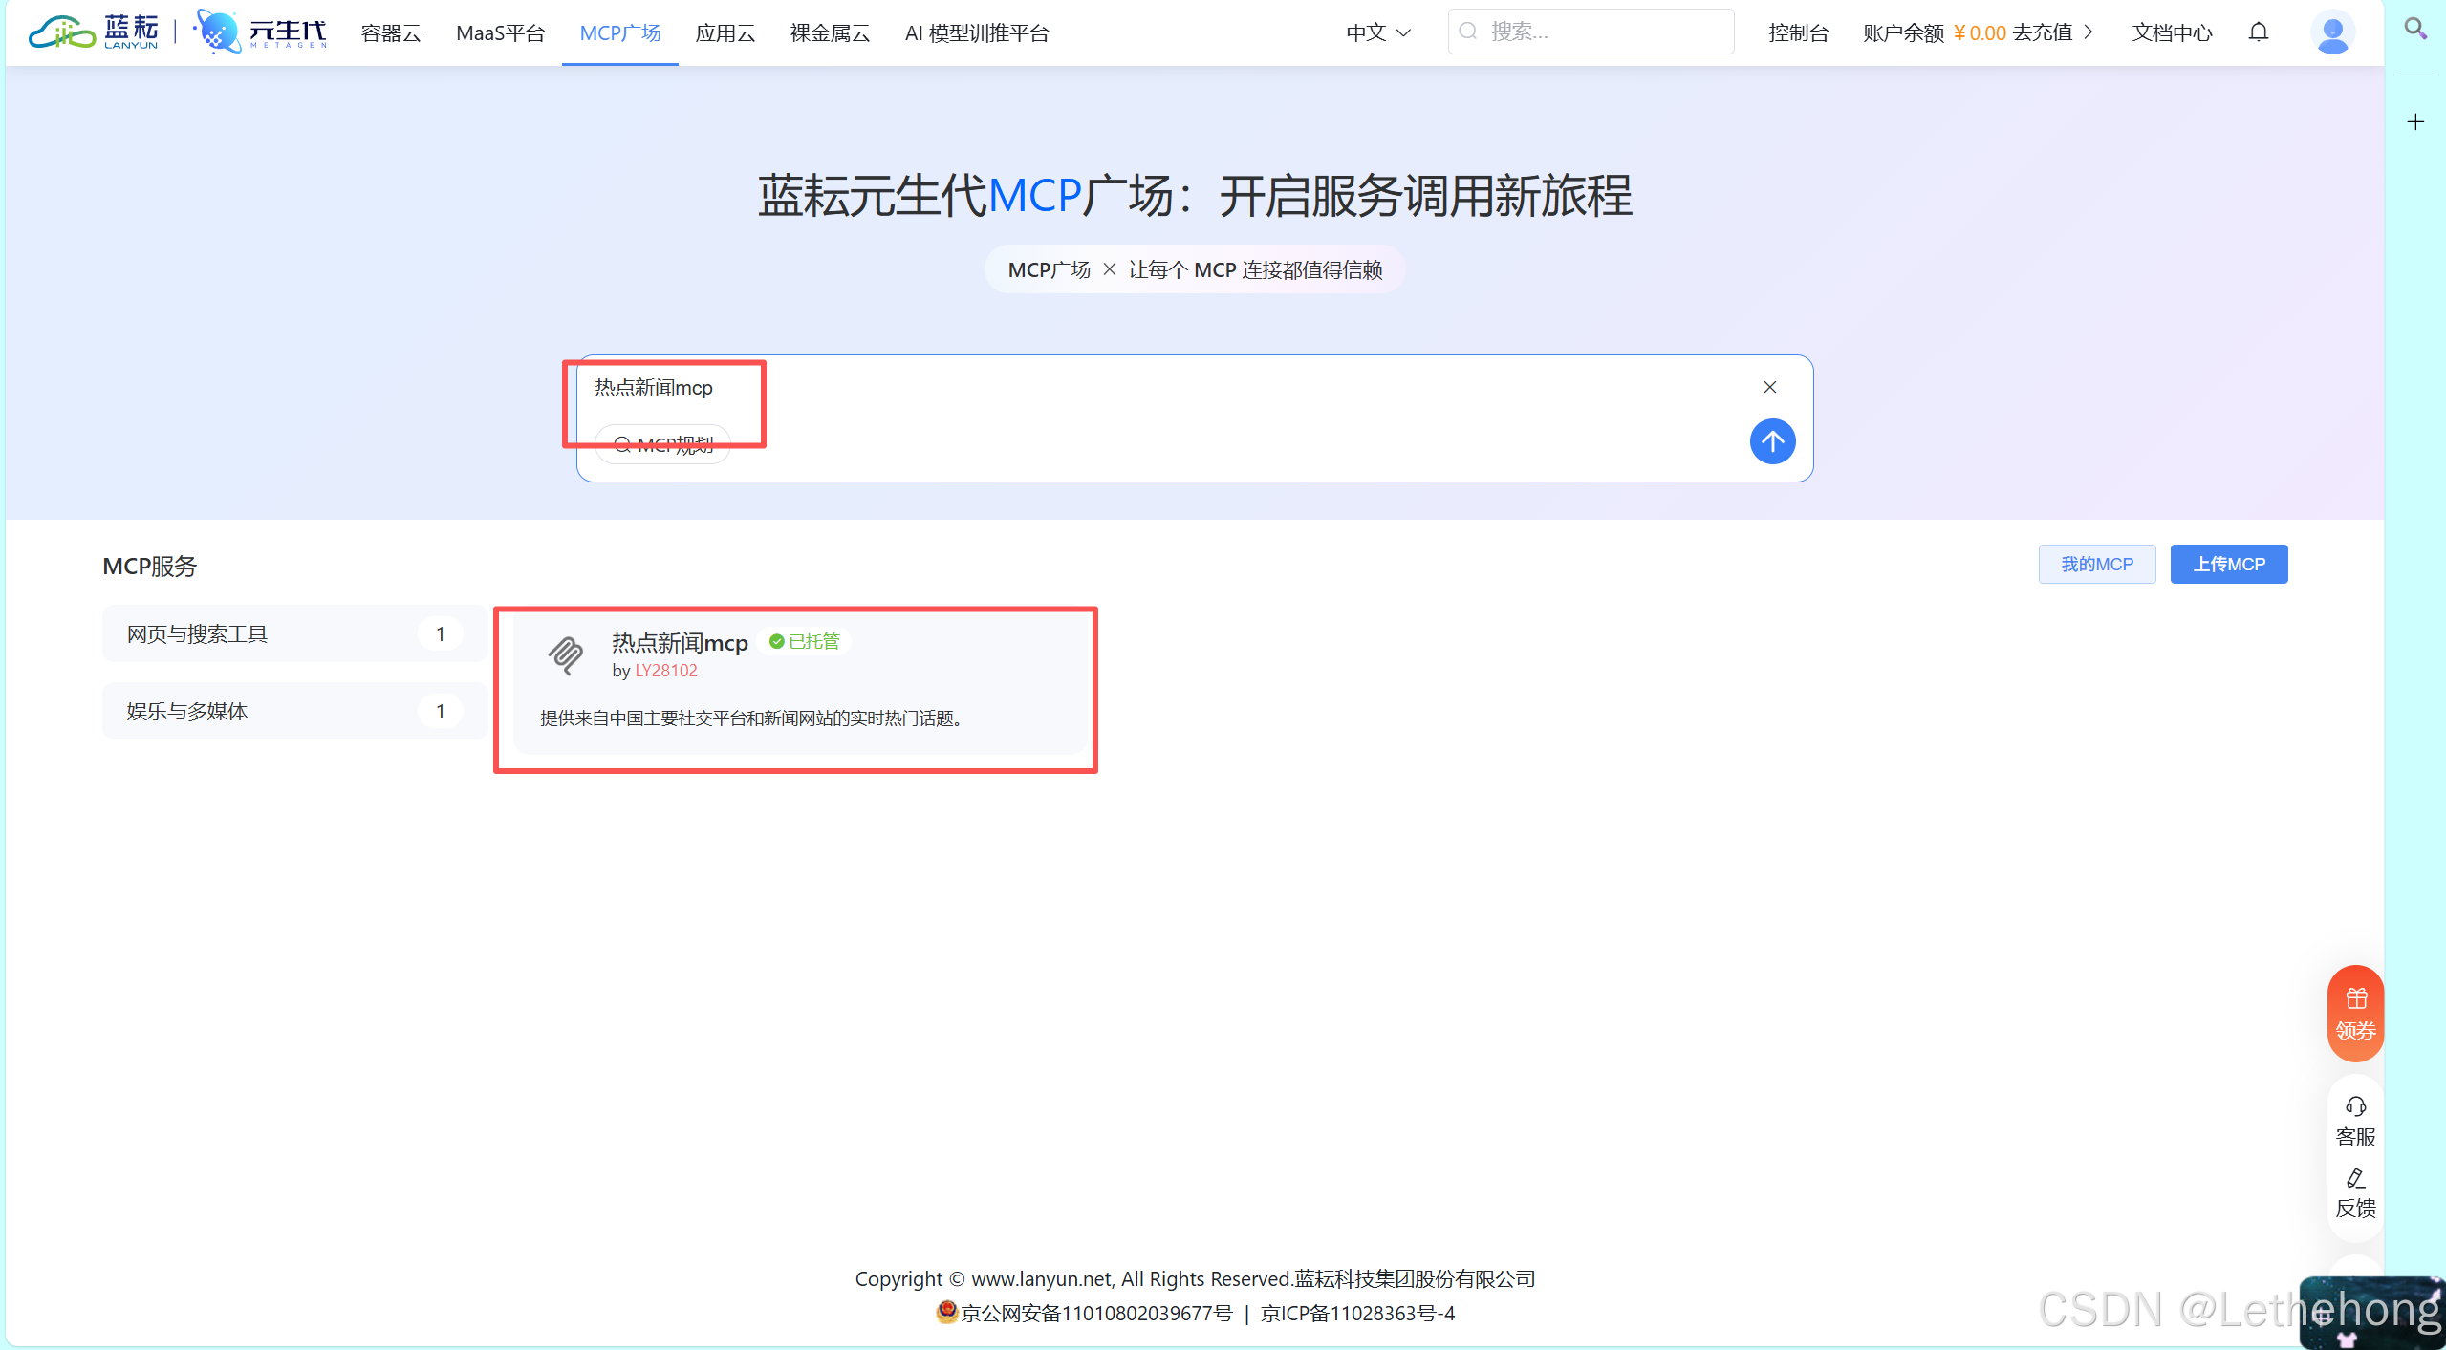Click the 蓝耘 LANYUN logo

coord(93,32)
